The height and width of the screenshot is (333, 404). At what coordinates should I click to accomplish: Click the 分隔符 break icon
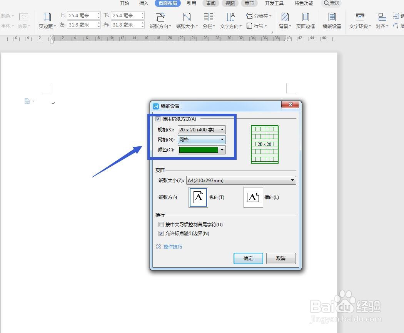click(x=249, y=16)
